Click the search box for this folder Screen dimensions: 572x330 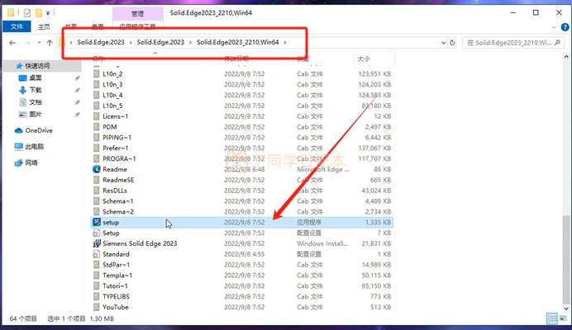point(512,42)
